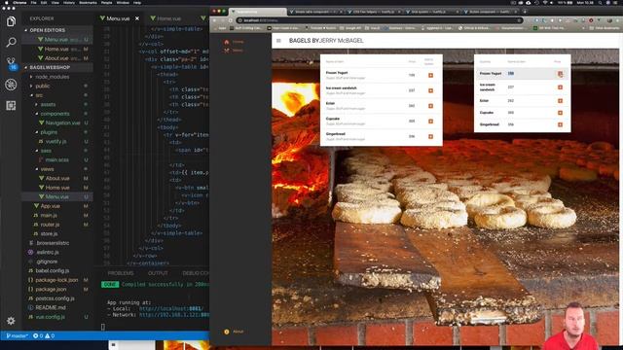Open main.scss in the file tree

(56, 159)
